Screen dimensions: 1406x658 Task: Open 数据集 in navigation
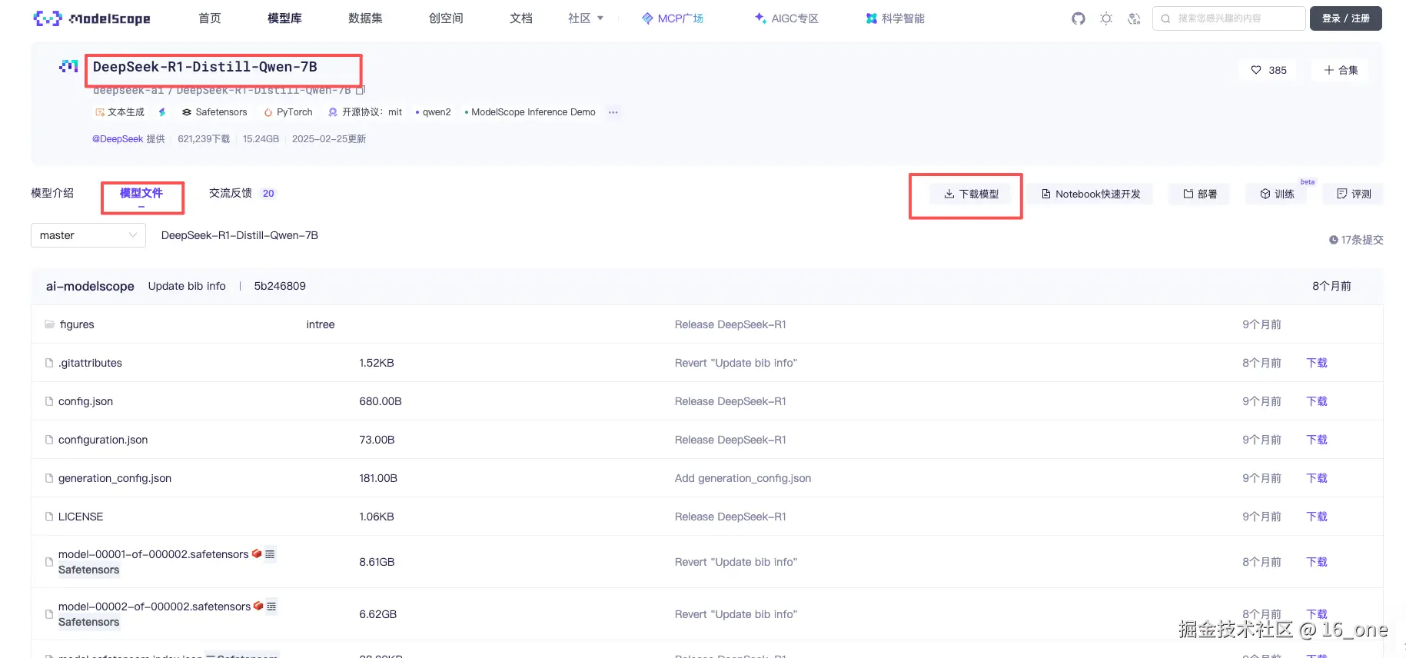click(365, 18)
